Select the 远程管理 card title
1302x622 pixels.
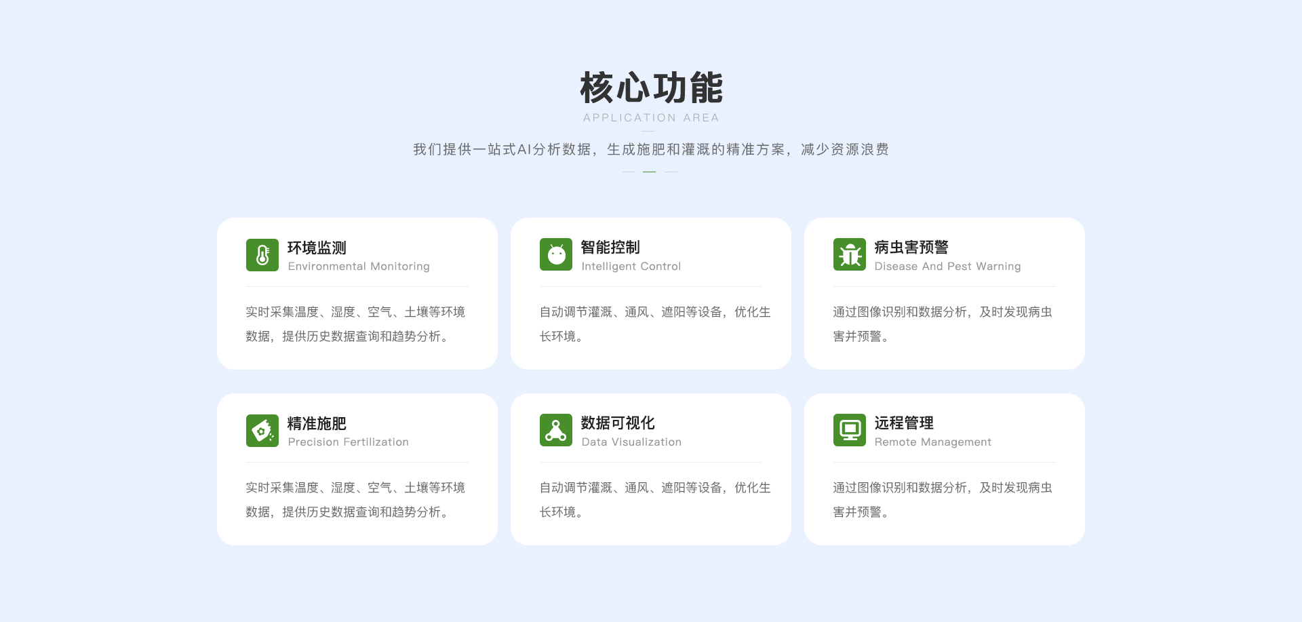point(904,423)
